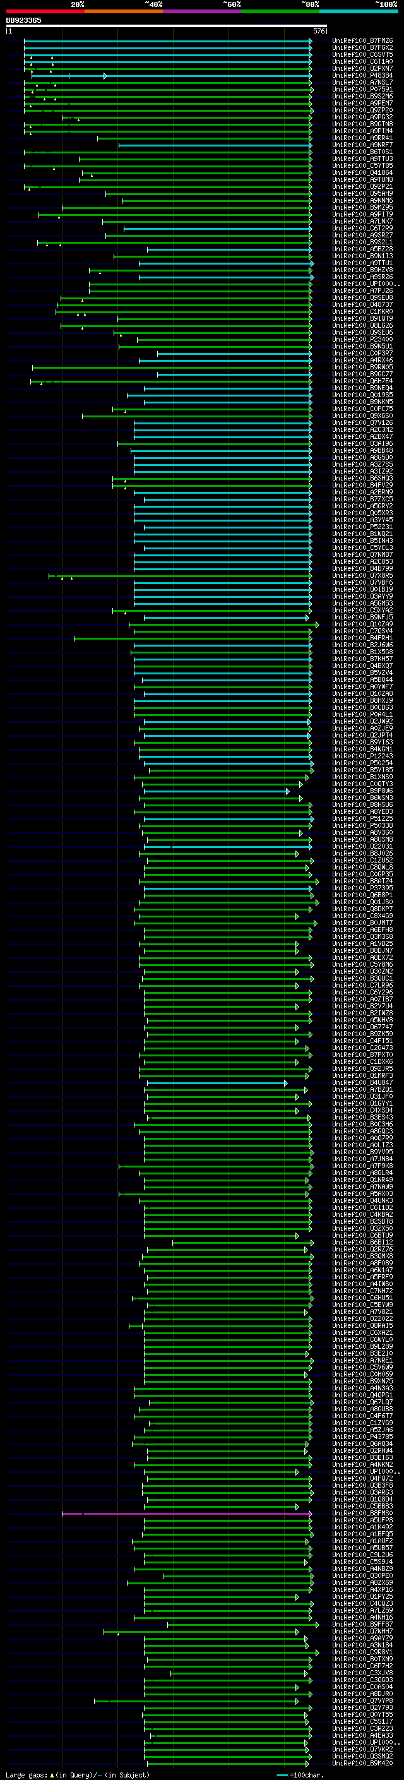
Task: Select the UniRef100_P52231 entry
Action: point(362,527)
